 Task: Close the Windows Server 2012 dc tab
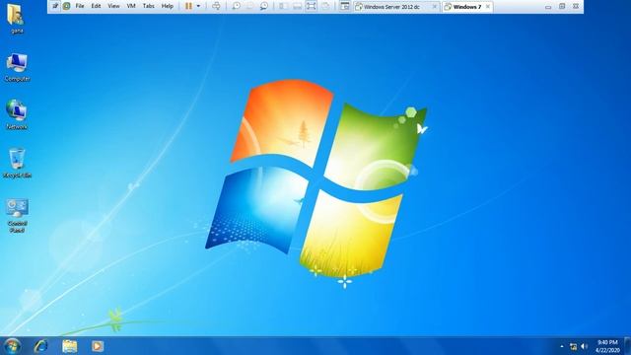(x=434, y=7)
